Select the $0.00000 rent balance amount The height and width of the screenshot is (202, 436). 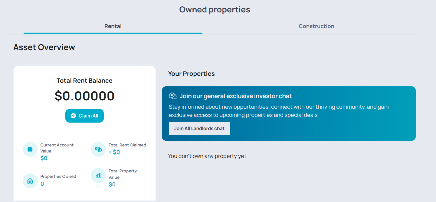pyautogui.click(x=84, y=96)
